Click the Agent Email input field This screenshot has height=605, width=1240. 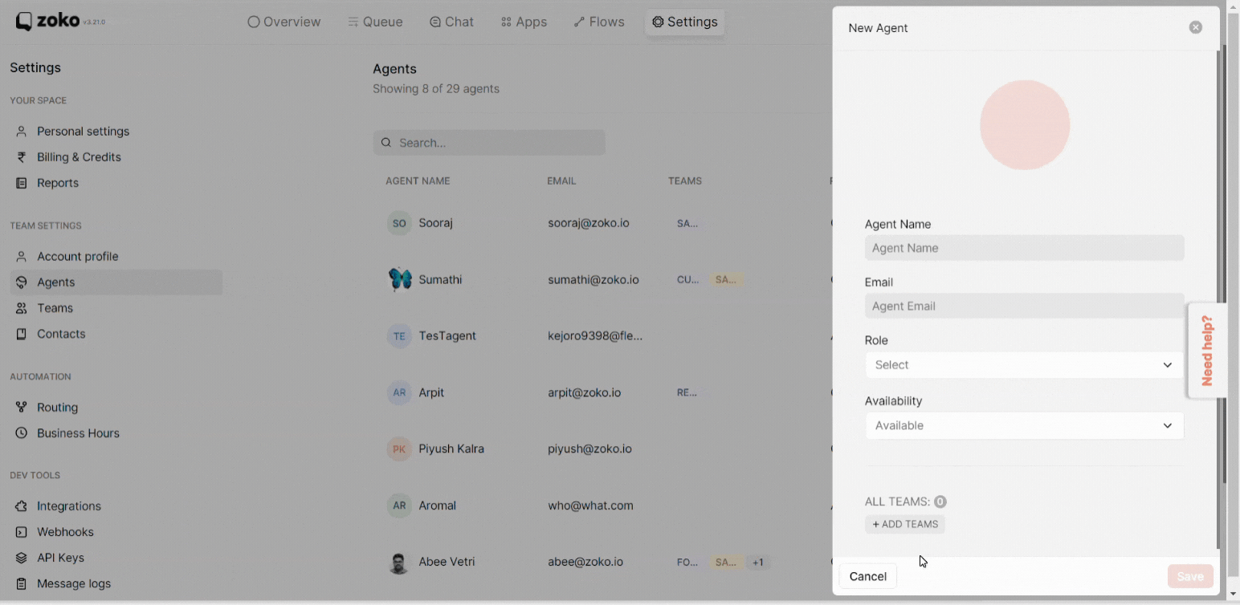coord(1024,306)
